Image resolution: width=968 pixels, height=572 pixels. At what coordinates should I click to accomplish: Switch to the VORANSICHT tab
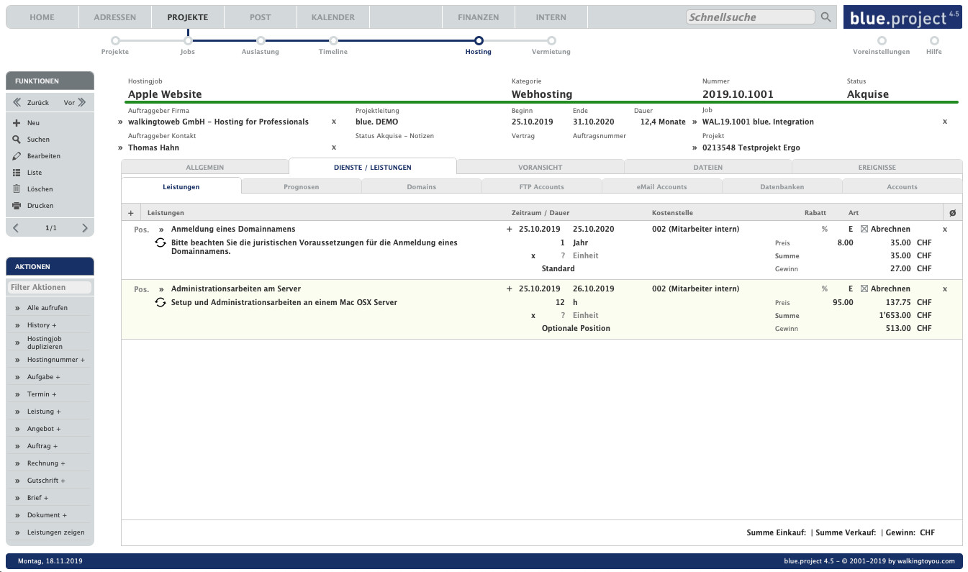point(540,168)
